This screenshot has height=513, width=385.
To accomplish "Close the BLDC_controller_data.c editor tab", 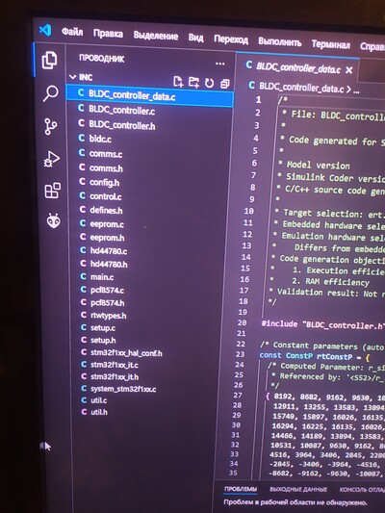I will [349, 70].
